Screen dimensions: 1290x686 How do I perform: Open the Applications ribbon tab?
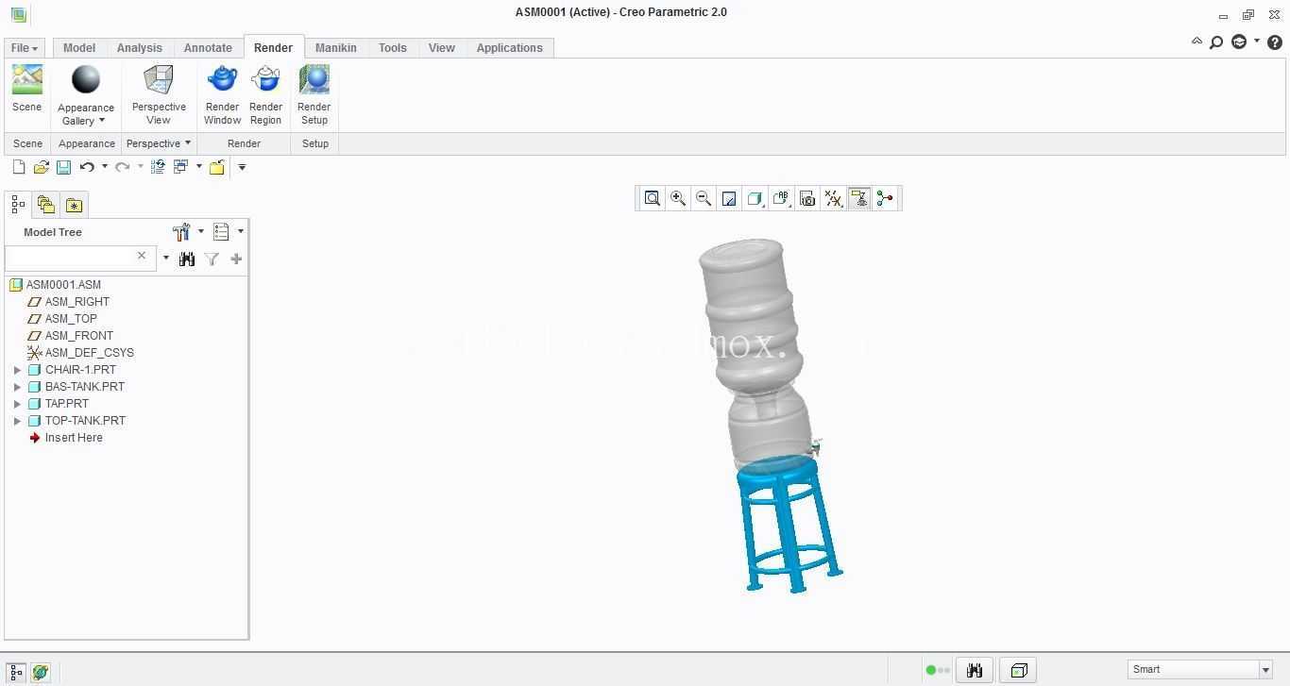click(x=510, y=48)
